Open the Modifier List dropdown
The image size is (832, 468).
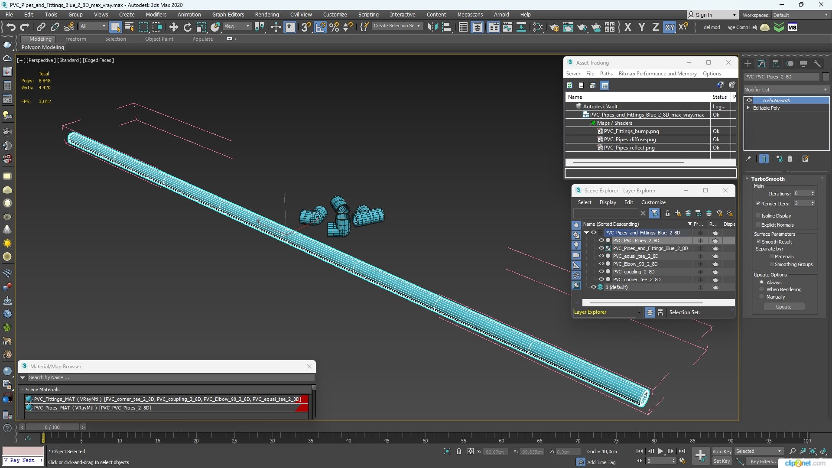tap(785, 90)
